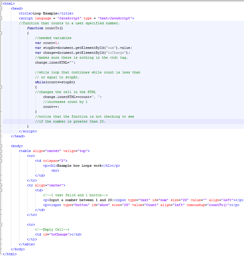Click the '// or equal to stopAt.' comment
Viewport: 244px width, 256px height.
[x=57, y=77]
